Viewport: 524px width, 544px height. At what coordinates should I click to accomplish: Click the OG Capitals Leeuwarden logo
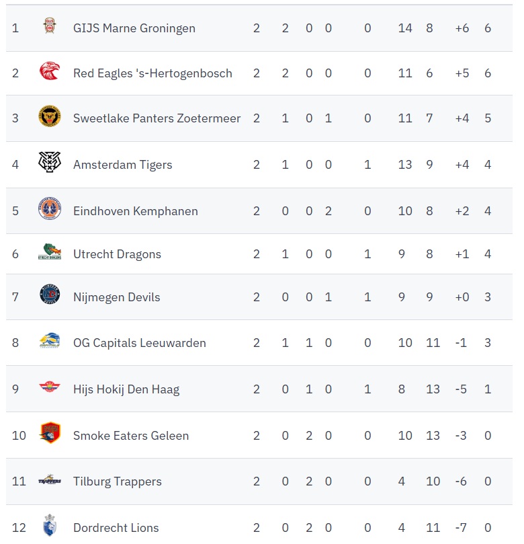click(x=49, y=342)
